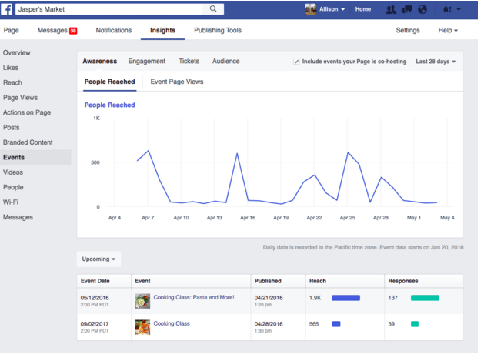Open the Help dropdown menu
Image resolution: width=484 pixels, height=361 pixels.
click(x=448, y=30)
